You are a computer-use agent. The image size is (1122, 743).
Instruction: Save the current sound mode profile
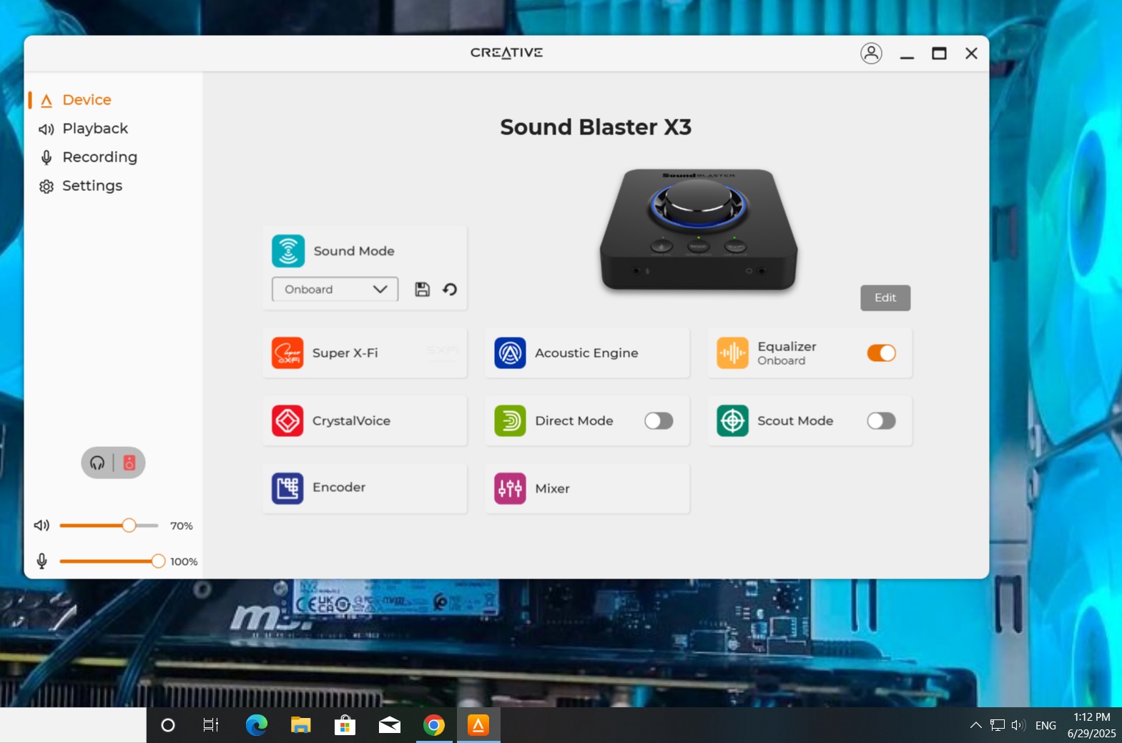coord(423,289)
